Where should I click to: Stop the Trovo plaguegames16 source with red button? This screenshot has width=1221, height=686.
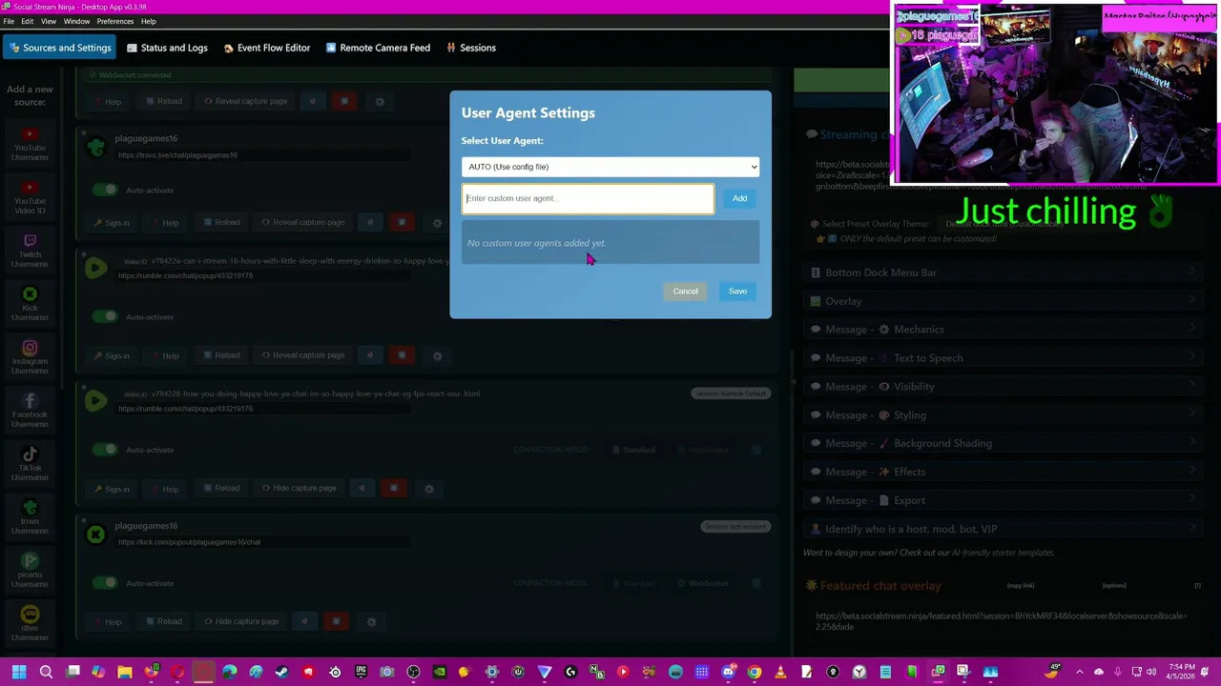[x=402, y=223]
